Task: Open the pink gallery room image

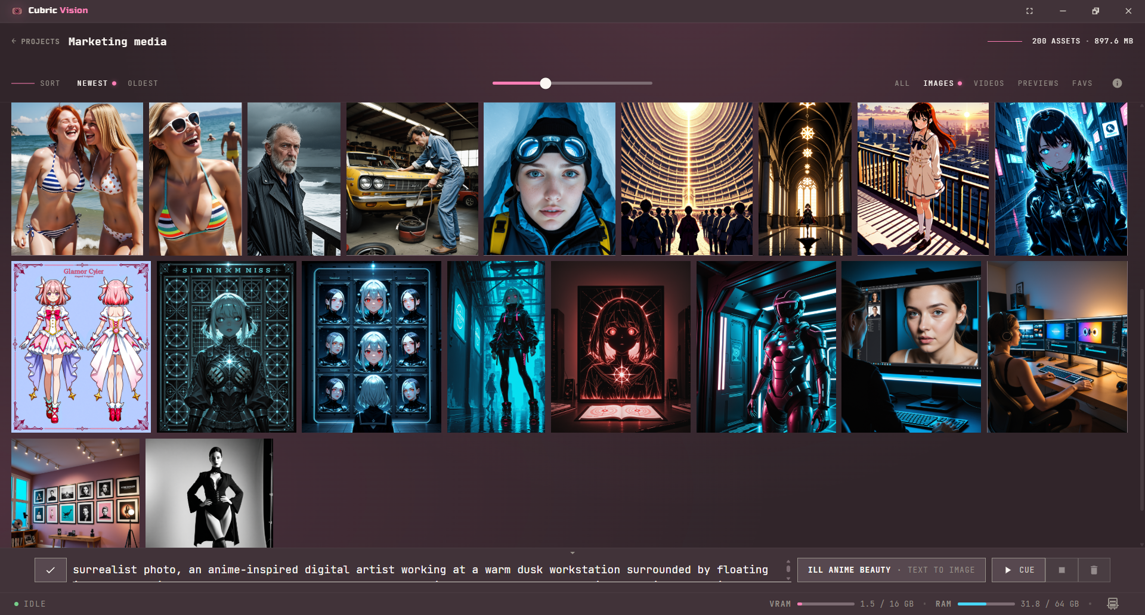Action: tap(76, 493)
